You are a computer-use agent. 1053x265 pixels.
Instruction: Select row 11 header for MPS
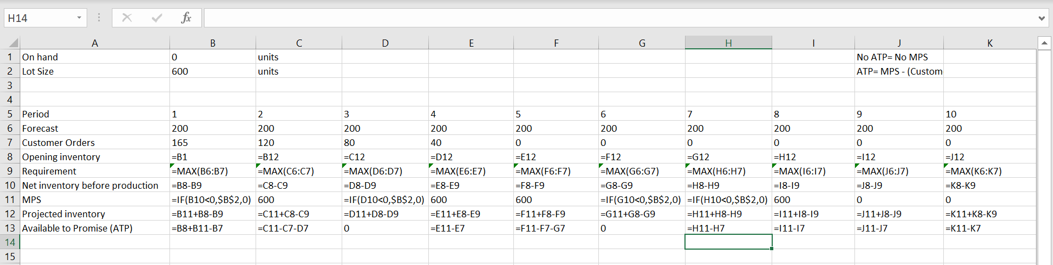coord(10,200)
